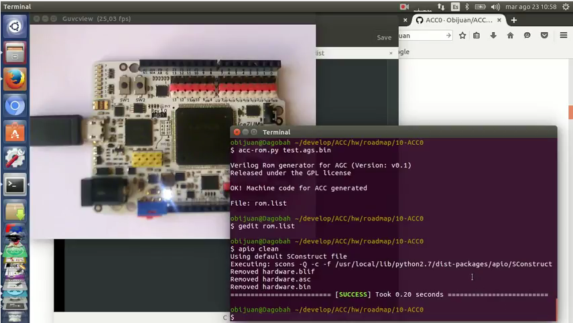
Task: Expand the Es keyboard layout indicator
Action: click(455, 7)
